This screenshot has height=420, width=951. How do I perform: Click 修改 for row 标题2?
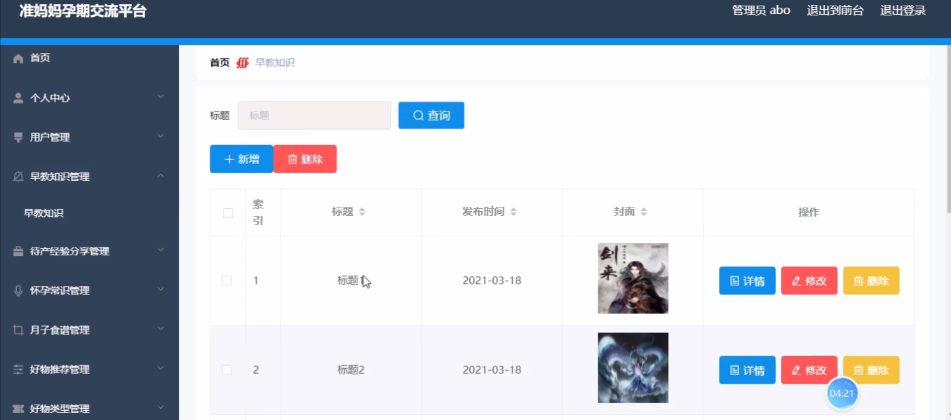809,370
